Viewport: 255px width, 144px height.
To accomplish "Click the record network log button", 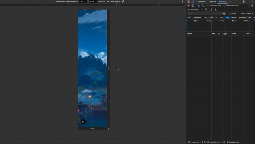I will click(188, 6).
